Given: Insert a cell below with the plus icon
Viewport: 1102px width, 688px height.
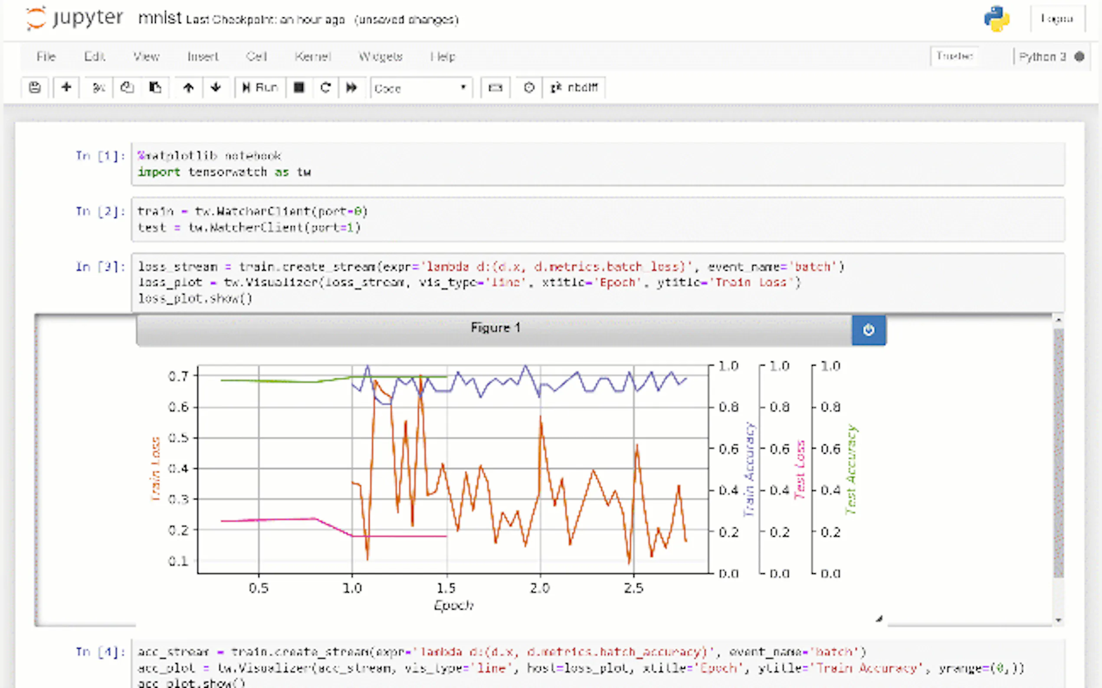Looking at the screenshot, I should click(x=66, y=88).
